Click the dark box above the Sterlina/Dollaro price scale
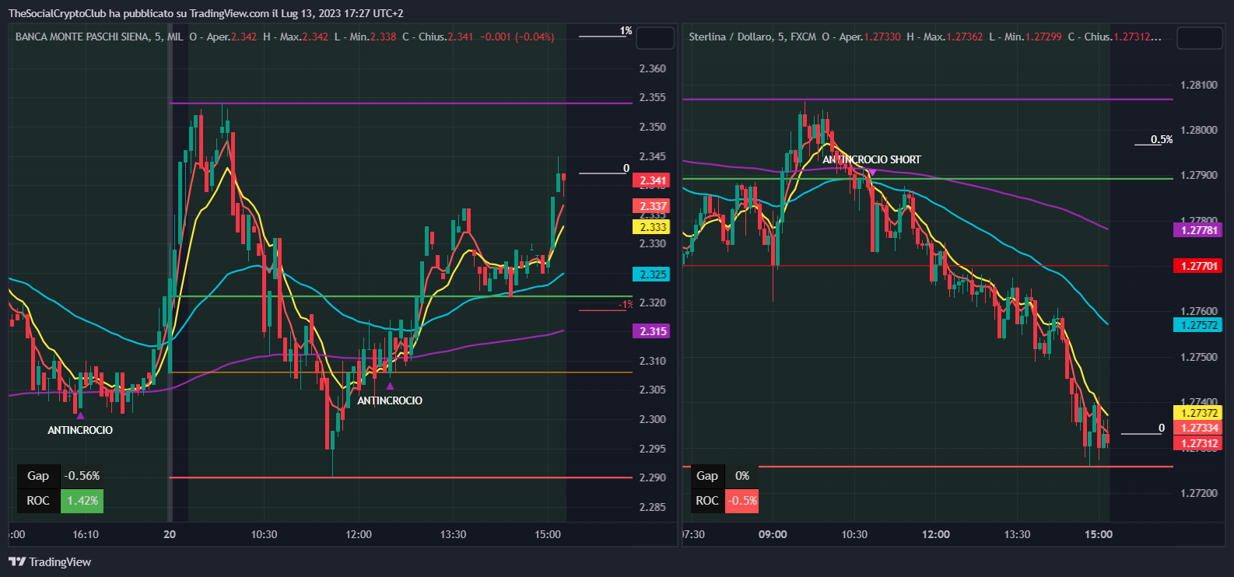 1200,37
